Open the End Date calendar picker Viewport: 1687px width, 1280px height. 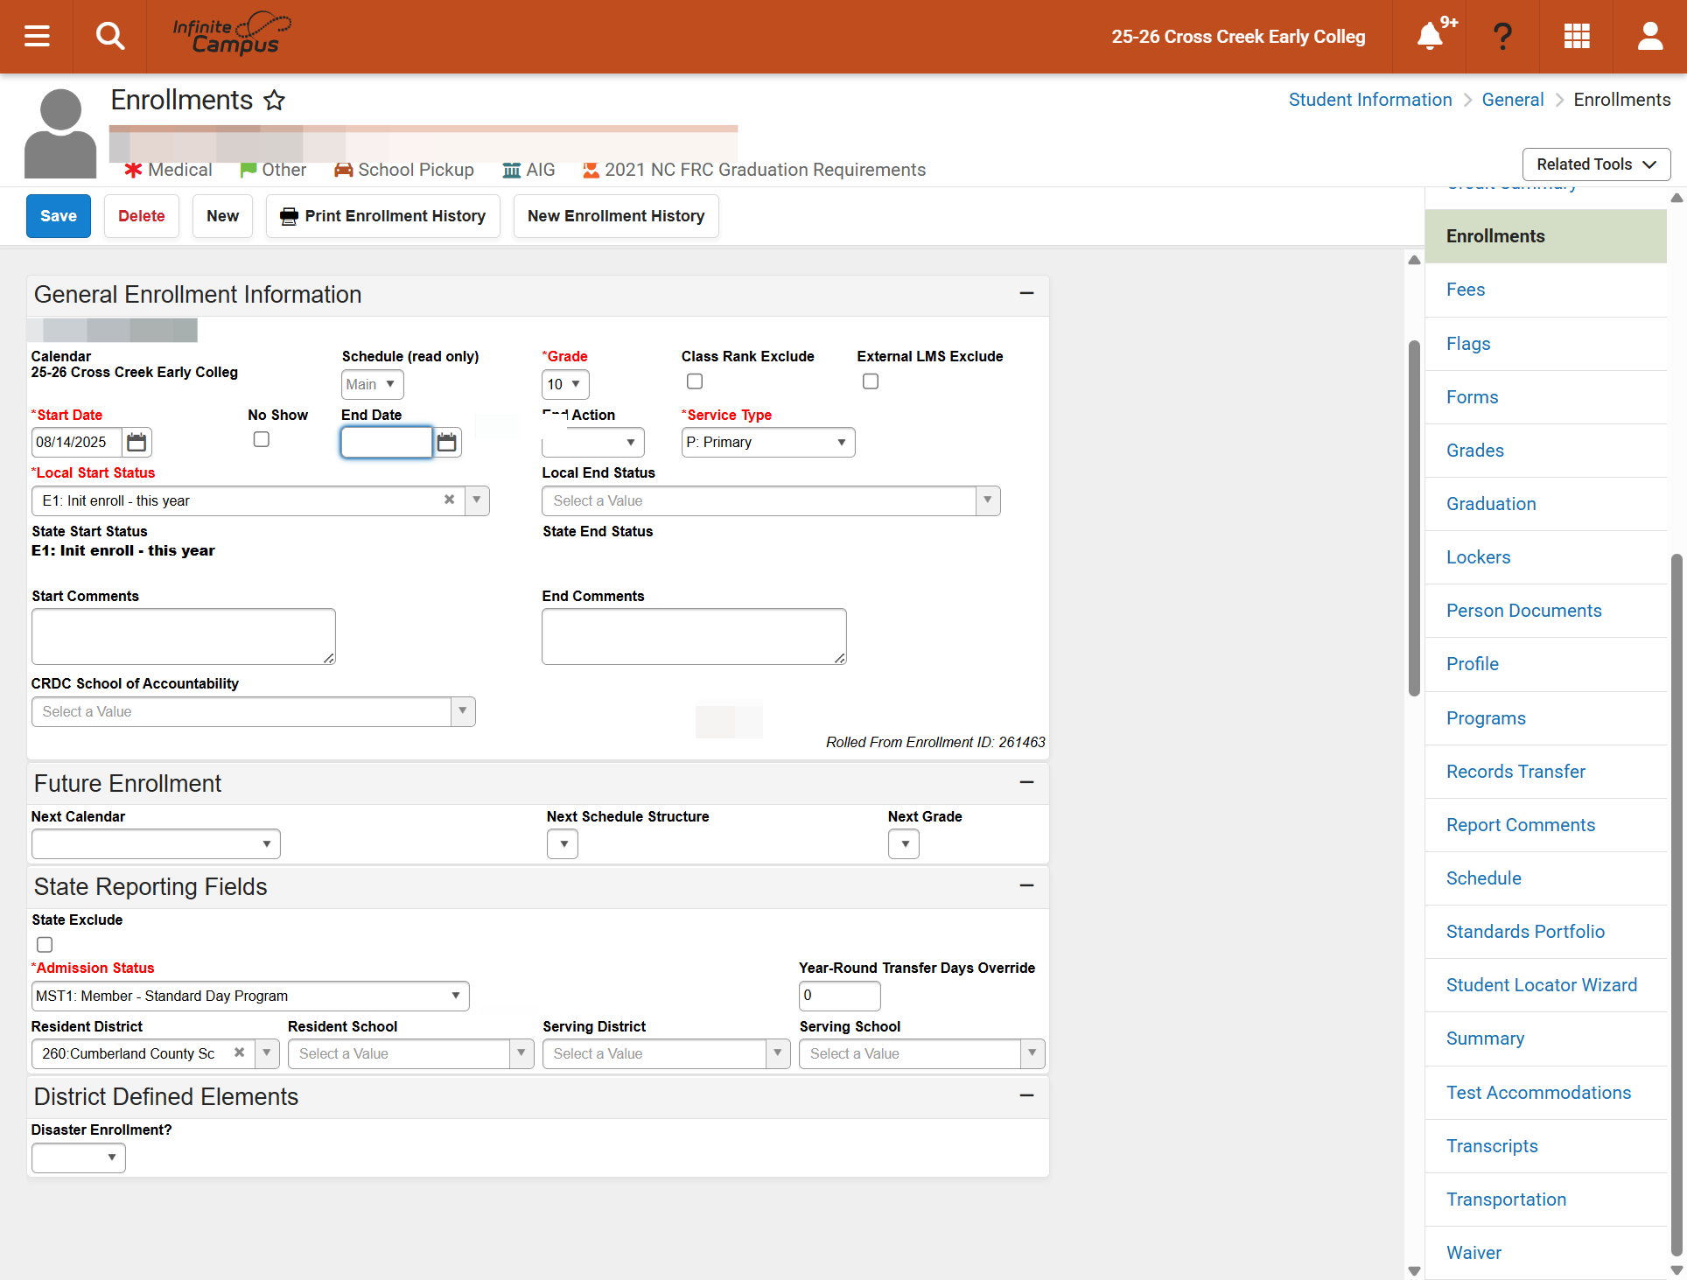447,443
